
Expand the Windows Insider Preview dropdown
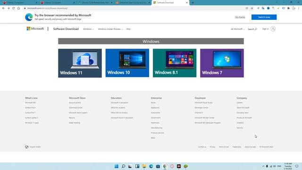coord(110,29)
